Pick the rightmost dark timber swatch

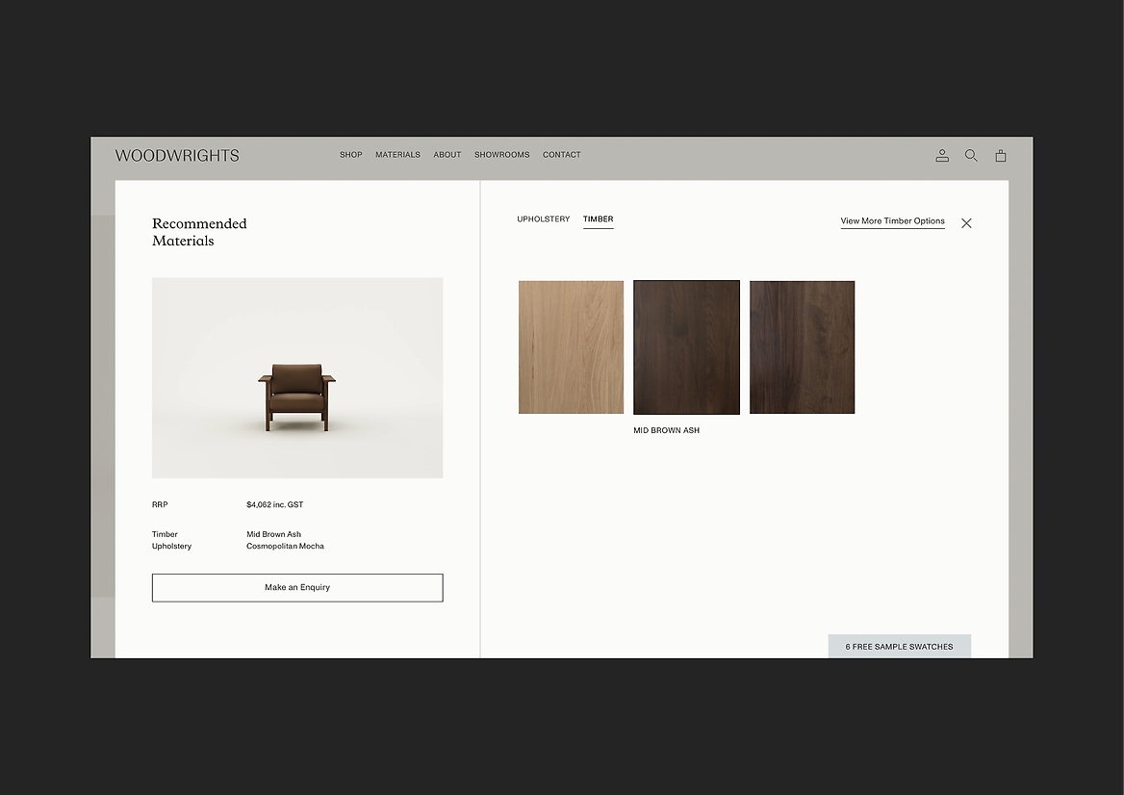coord(802,347)
